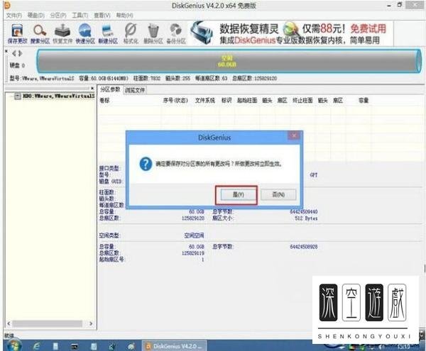Click the Delete Partition (删除分区) toolbar icon
This screenshot has height=351, width=426.
coord(153,34)
